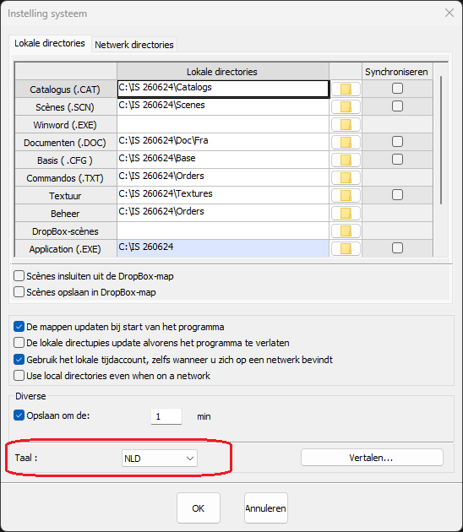Select the Lokale directories tab
Screen dimensions: 463x532
point(50,43)
